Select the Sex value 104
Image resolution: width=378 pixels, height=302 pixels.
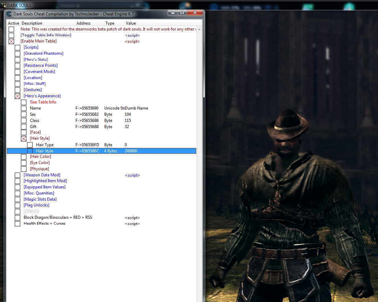(x=128, y=114)
